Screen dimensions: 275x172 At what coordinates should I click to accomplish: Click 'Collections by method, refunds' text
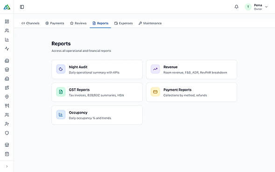[185, 95]
